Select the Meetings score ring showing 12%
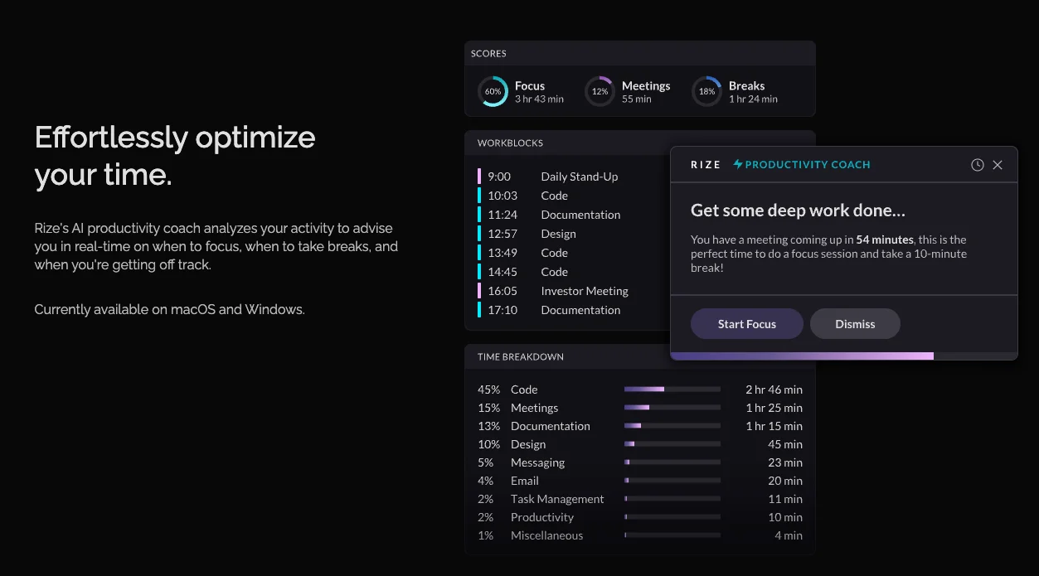 [599, 91]
